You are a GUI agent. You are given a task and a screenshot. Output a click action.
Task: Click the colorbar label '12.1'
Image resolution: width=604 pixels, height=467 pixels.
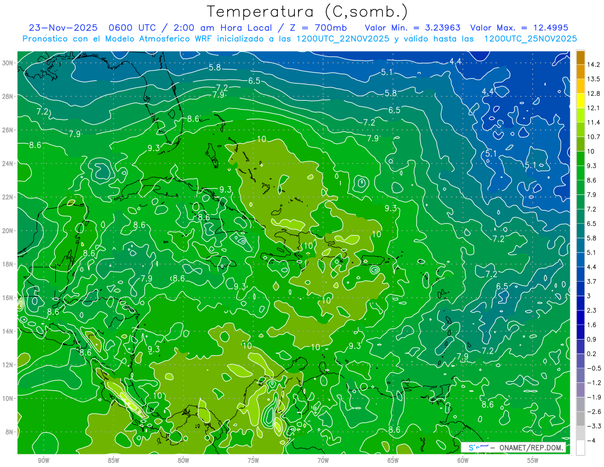tap(593, 108)
